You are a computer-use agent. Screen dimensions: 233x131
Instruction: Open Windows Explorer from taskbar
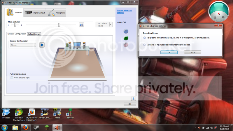(15, 128)
